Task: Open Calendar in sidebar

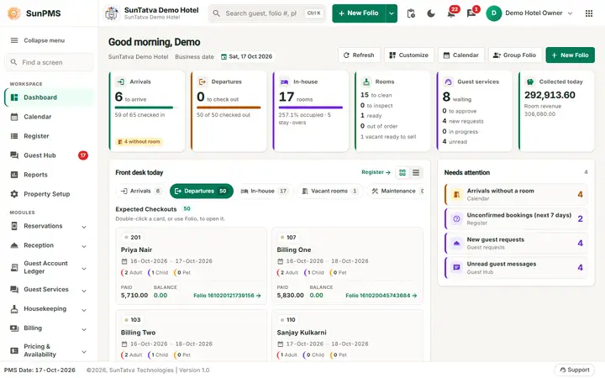Action: coord(49,117)
